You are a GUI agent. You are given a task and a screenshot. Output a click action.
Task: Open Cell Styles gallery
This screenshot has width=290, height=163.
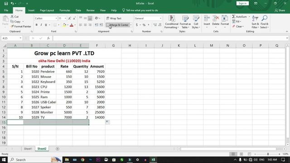196,22
